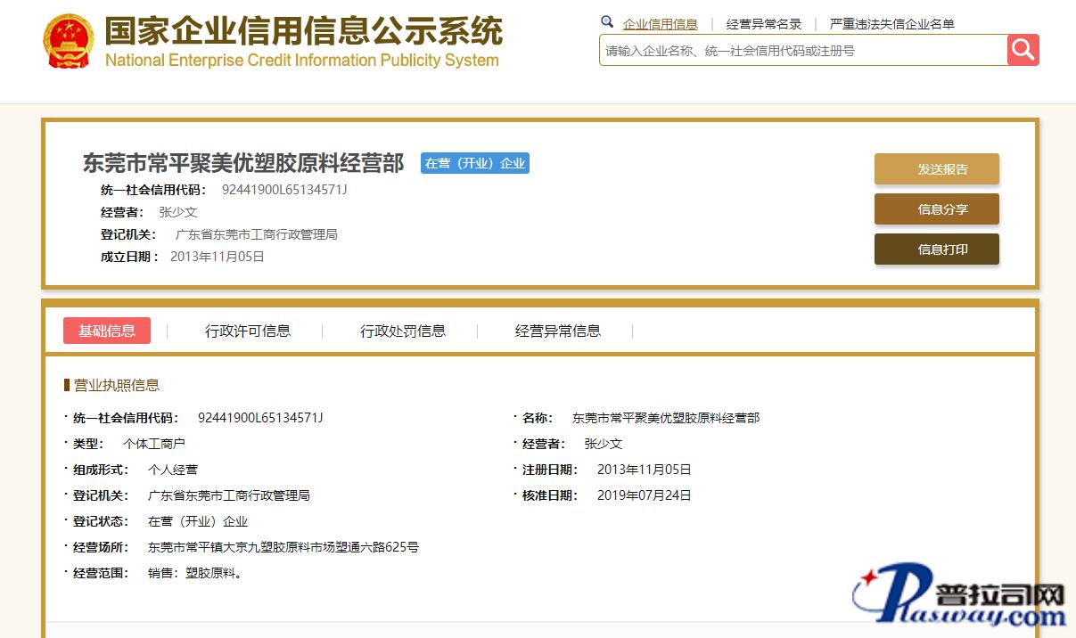
Task: Select the 企业信用信息 search category
Action: pyautogui.click(x=660, y=24)
